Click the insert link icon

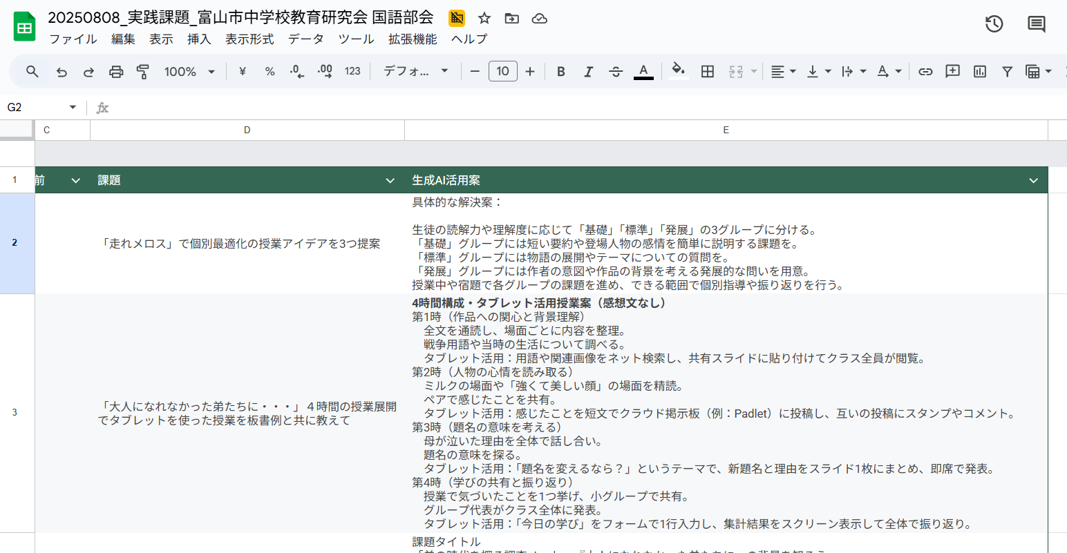[x=925, y=72]
